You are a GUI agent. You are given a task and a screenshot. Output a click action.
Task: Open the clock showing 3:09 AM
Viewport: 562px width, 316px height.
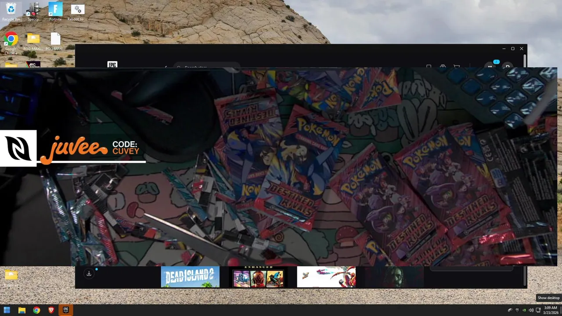tap(551, 310)
